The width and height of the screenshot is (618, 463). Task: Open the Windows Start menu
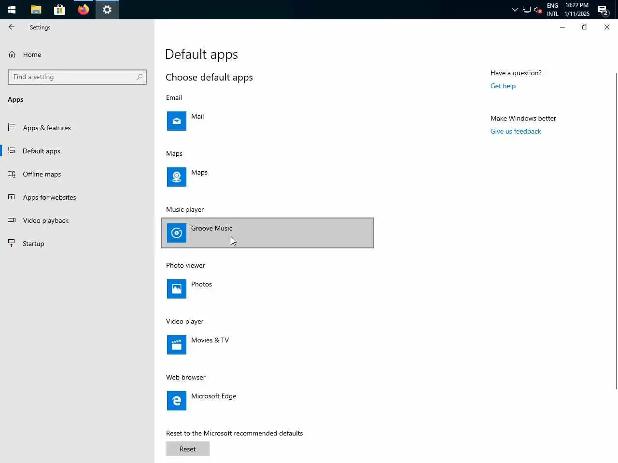[x=12, y=10]
